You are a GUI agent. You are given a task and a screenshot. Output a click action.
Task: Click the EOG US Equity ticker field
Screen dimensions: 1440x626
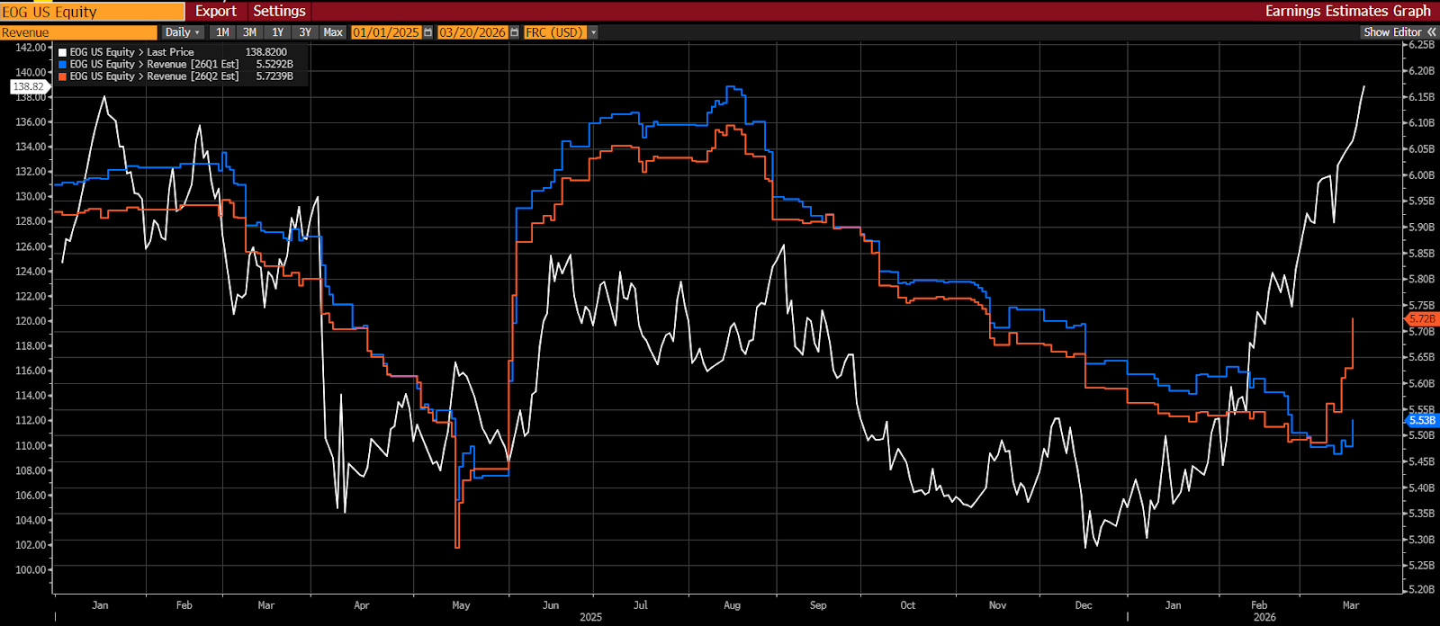point(92,11)
